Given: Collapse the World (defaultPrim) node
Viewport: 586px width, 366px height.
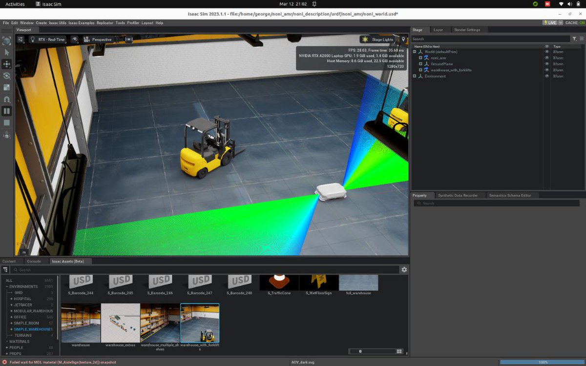Looking at the screenshot, I should (x=415, y=52).
